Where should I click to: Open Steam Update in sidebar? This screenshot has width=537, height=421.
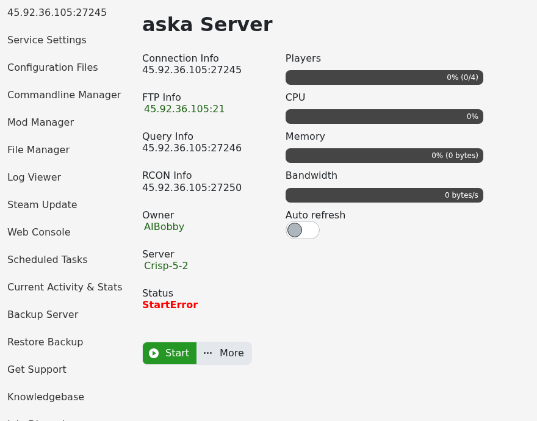coord(42,204)
